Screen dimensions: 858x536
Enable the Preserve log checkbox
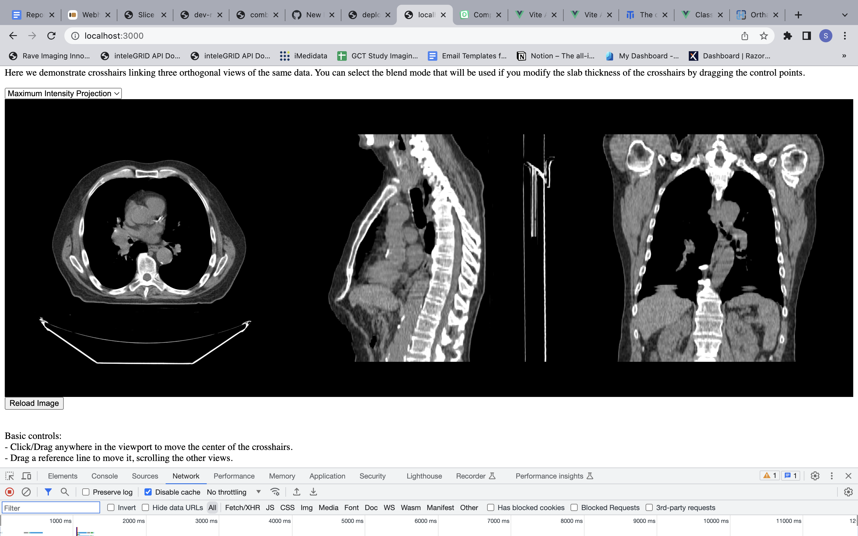click(86, 492)
